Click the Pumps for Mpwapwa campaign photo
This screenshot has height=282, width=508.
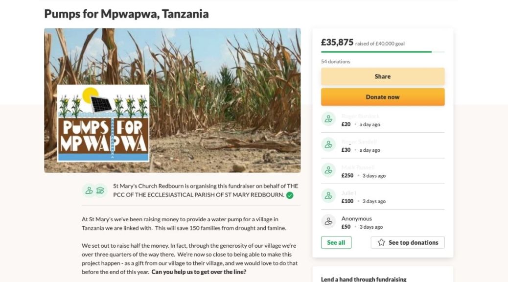click(172, 100)
